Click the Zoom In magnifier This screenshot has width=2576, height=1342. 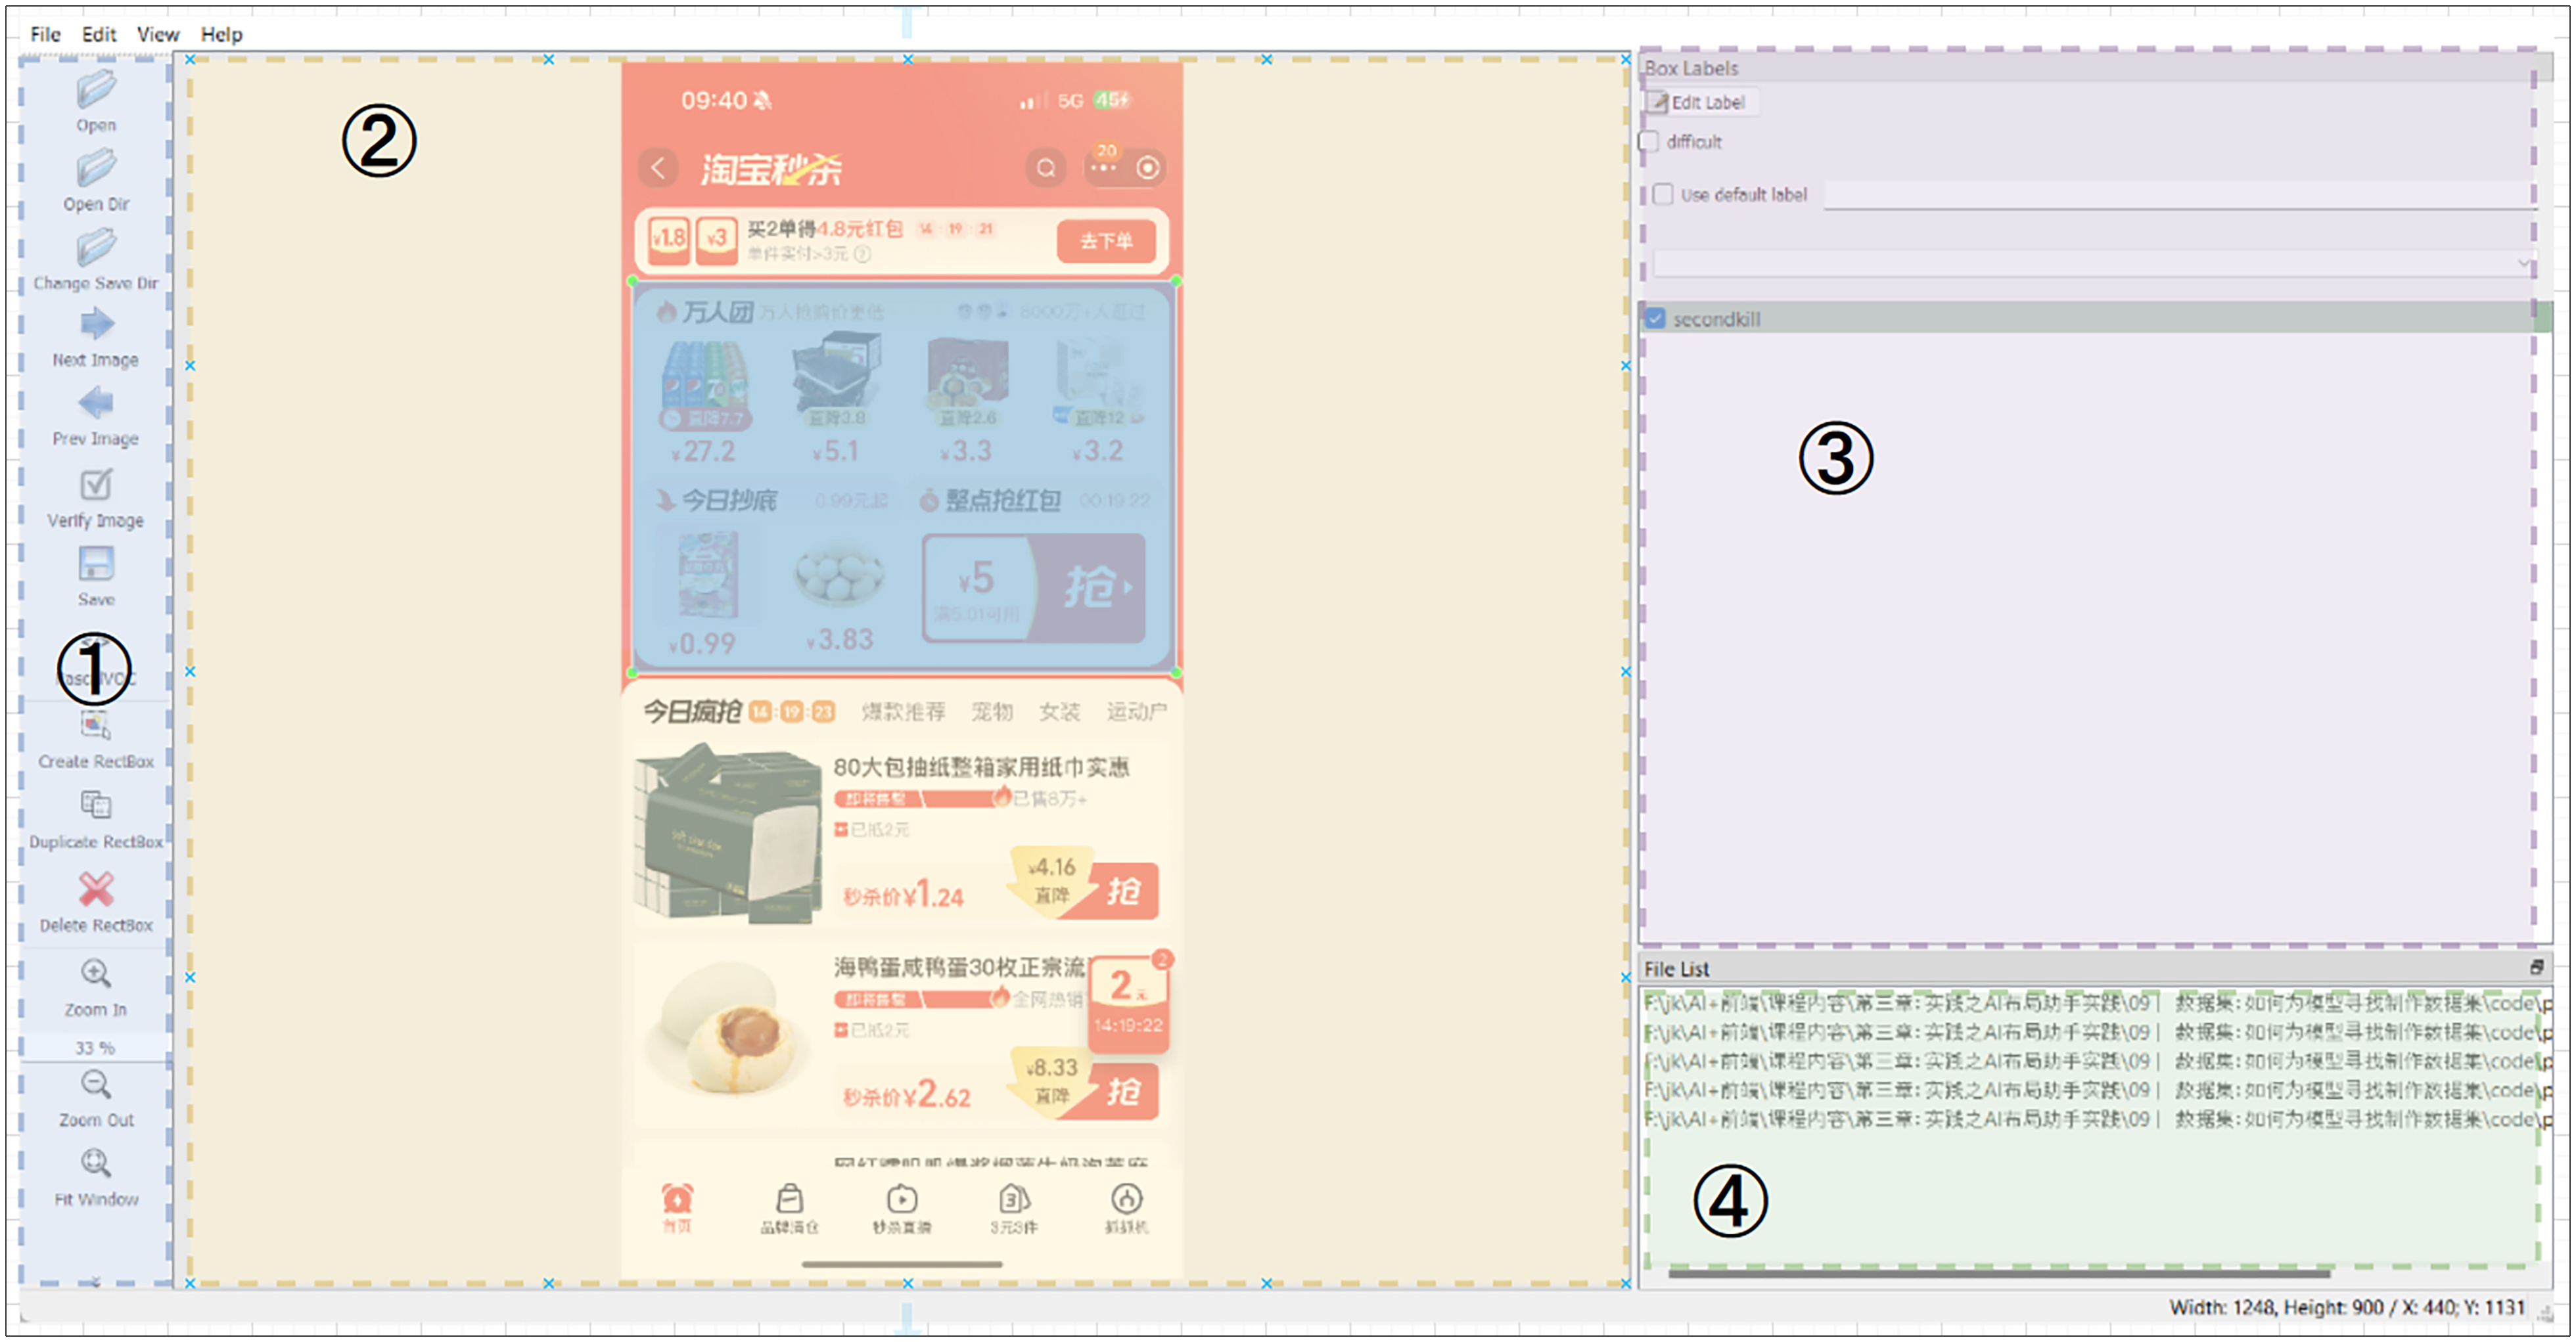96,973
